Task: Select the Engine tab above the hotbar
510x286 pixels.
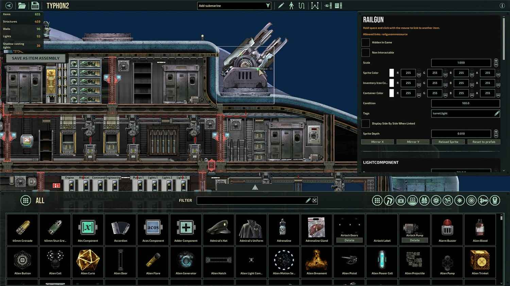Action: coord(70,177)
